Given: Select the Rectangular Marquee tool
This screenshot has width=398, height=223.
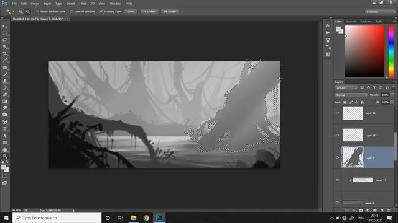Looking at the screenshot, I should [x=5, y=33].
